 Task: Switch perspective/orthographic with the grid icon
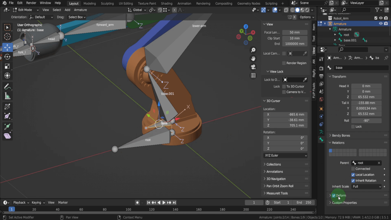[253, 75]
